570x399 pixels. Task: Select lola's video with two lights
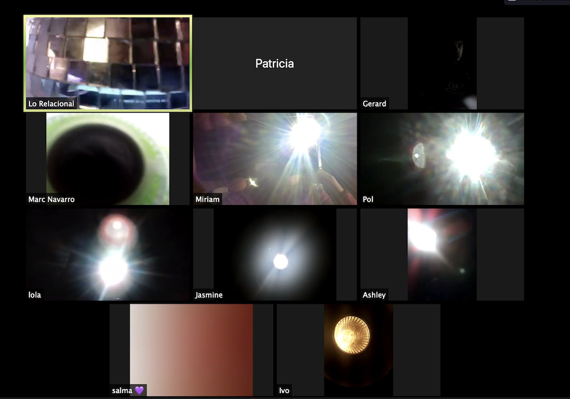click(107, 254)
